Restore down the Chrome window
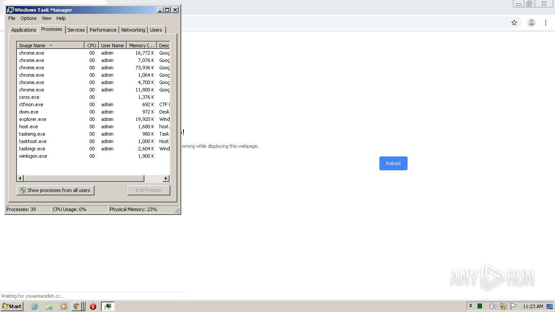The height and width of the screenshot is (312, 555). point(529,4)
